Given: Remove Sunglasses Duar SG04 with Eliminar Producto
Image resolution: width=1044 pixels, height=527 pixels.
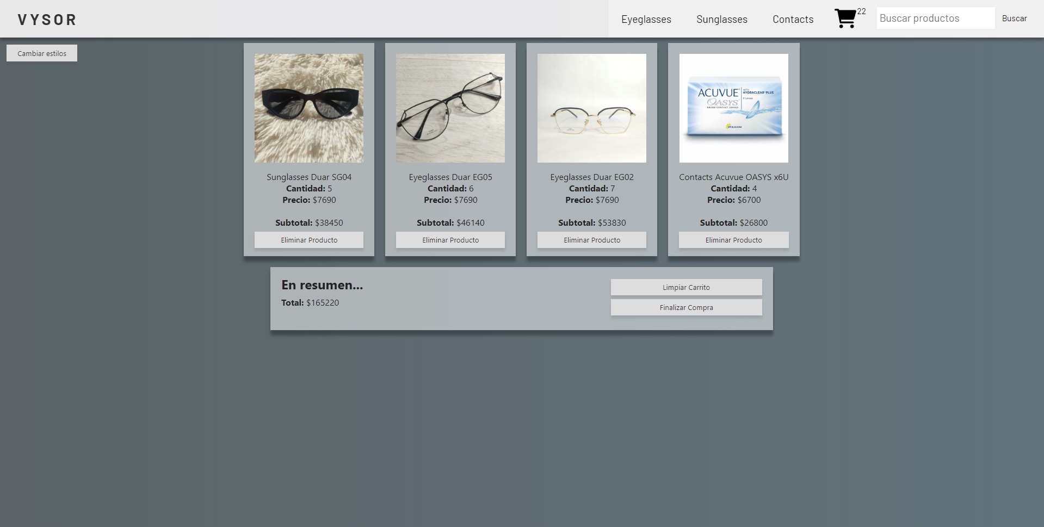Looking at the screenshot, I should pyautogui.click(x=309, y=240).
